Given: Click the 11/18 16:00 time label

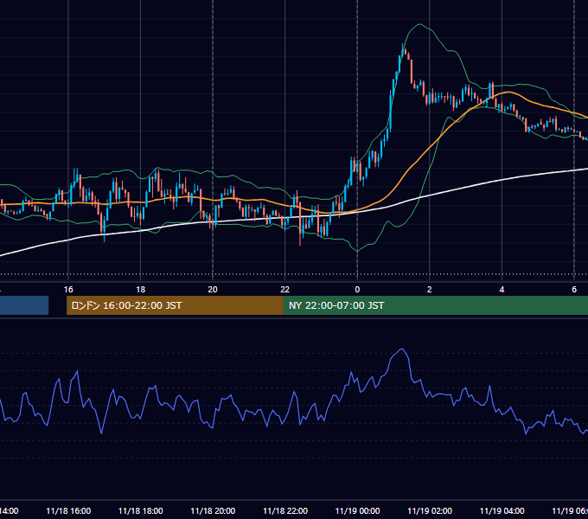Looking at the screenshot, I should click(x=68, y=511).
